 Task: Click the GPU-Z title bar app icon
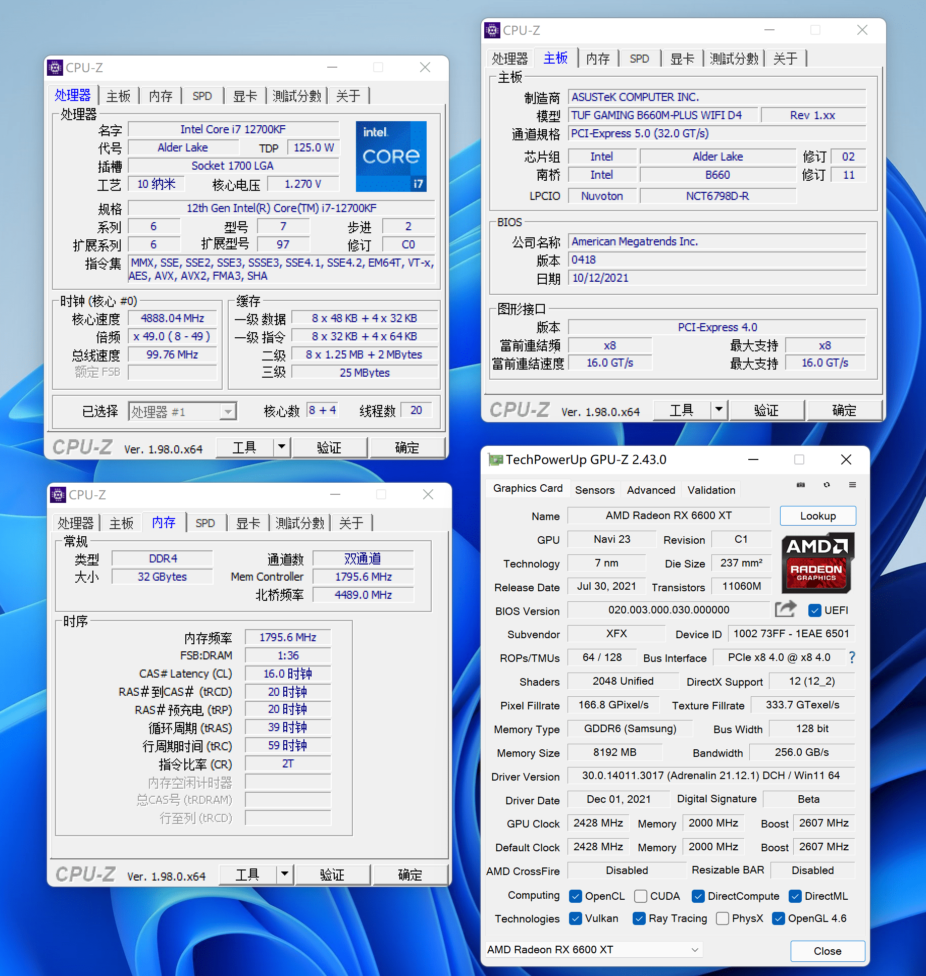click(x=495, y=459)
